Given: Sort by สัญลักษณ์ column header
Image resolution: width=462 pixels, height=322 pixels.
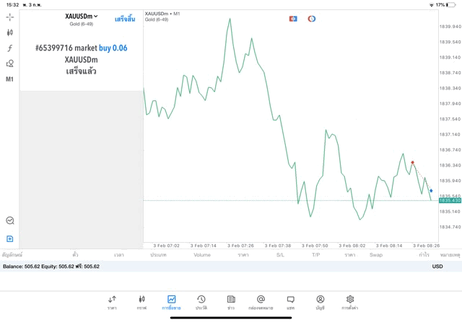Looking at the screenshot, I should [x=12, y=255].
